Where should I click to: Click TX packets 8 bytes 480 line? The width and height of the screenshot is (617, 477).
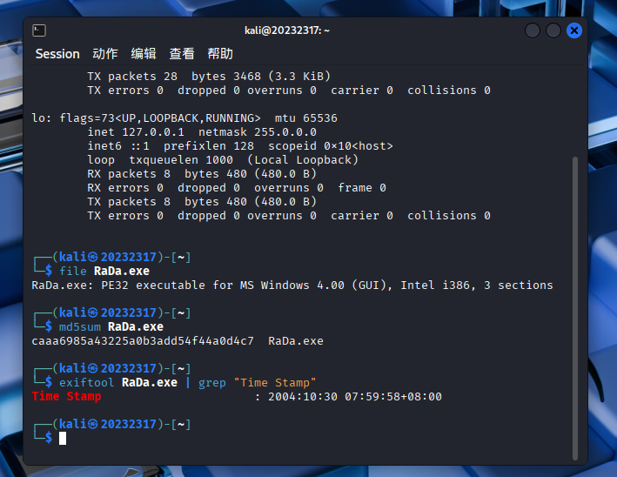pyautogui.click(x=202, y=201)
